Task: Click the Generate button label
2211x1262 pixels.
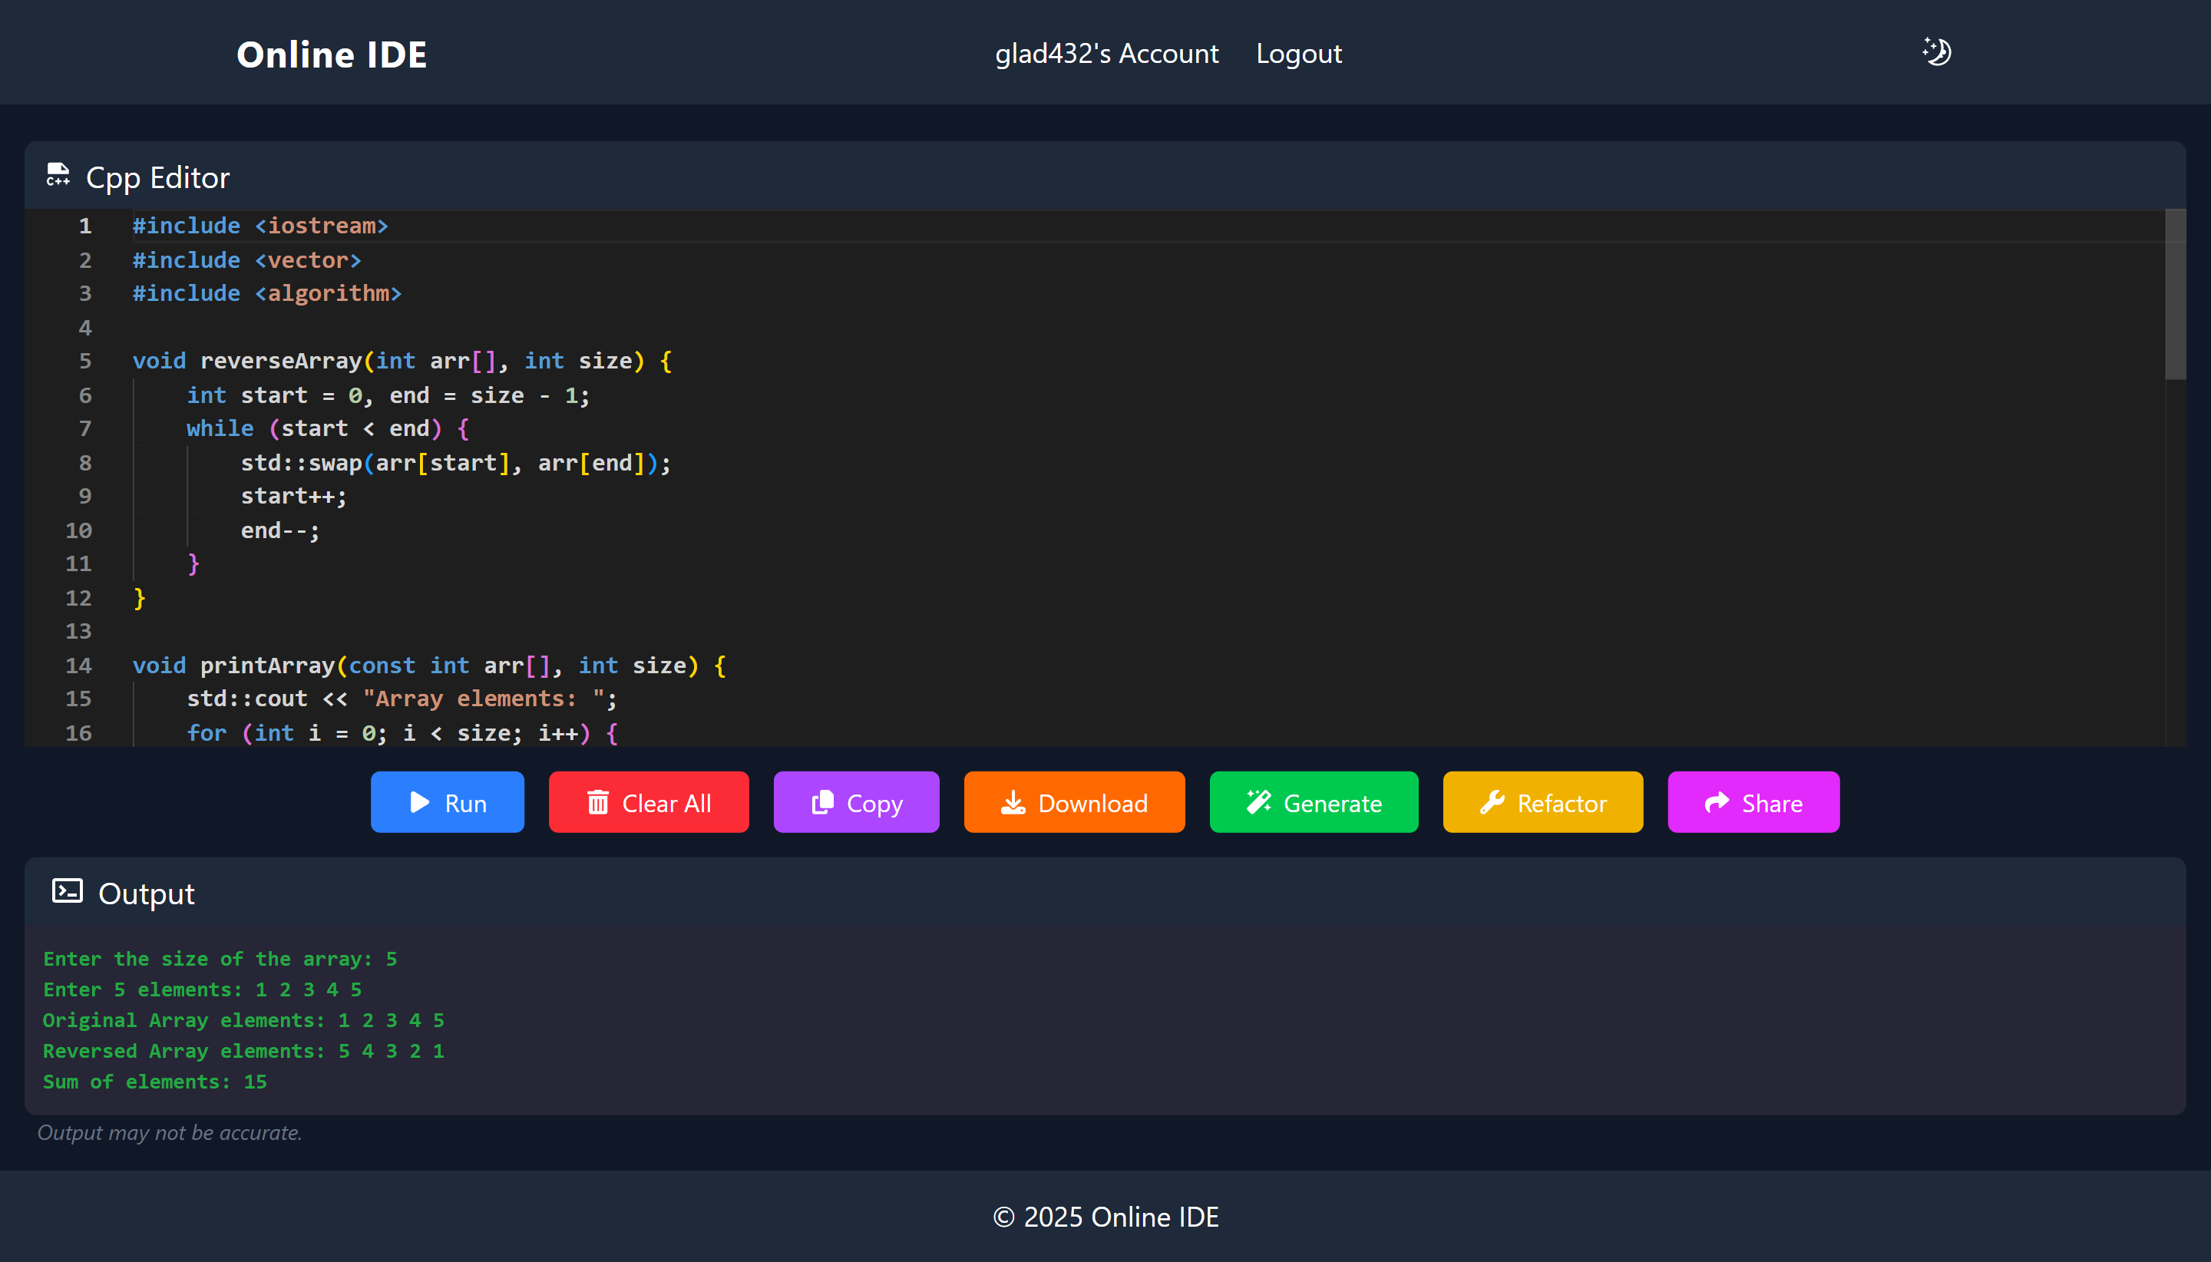Action: 1333,804
